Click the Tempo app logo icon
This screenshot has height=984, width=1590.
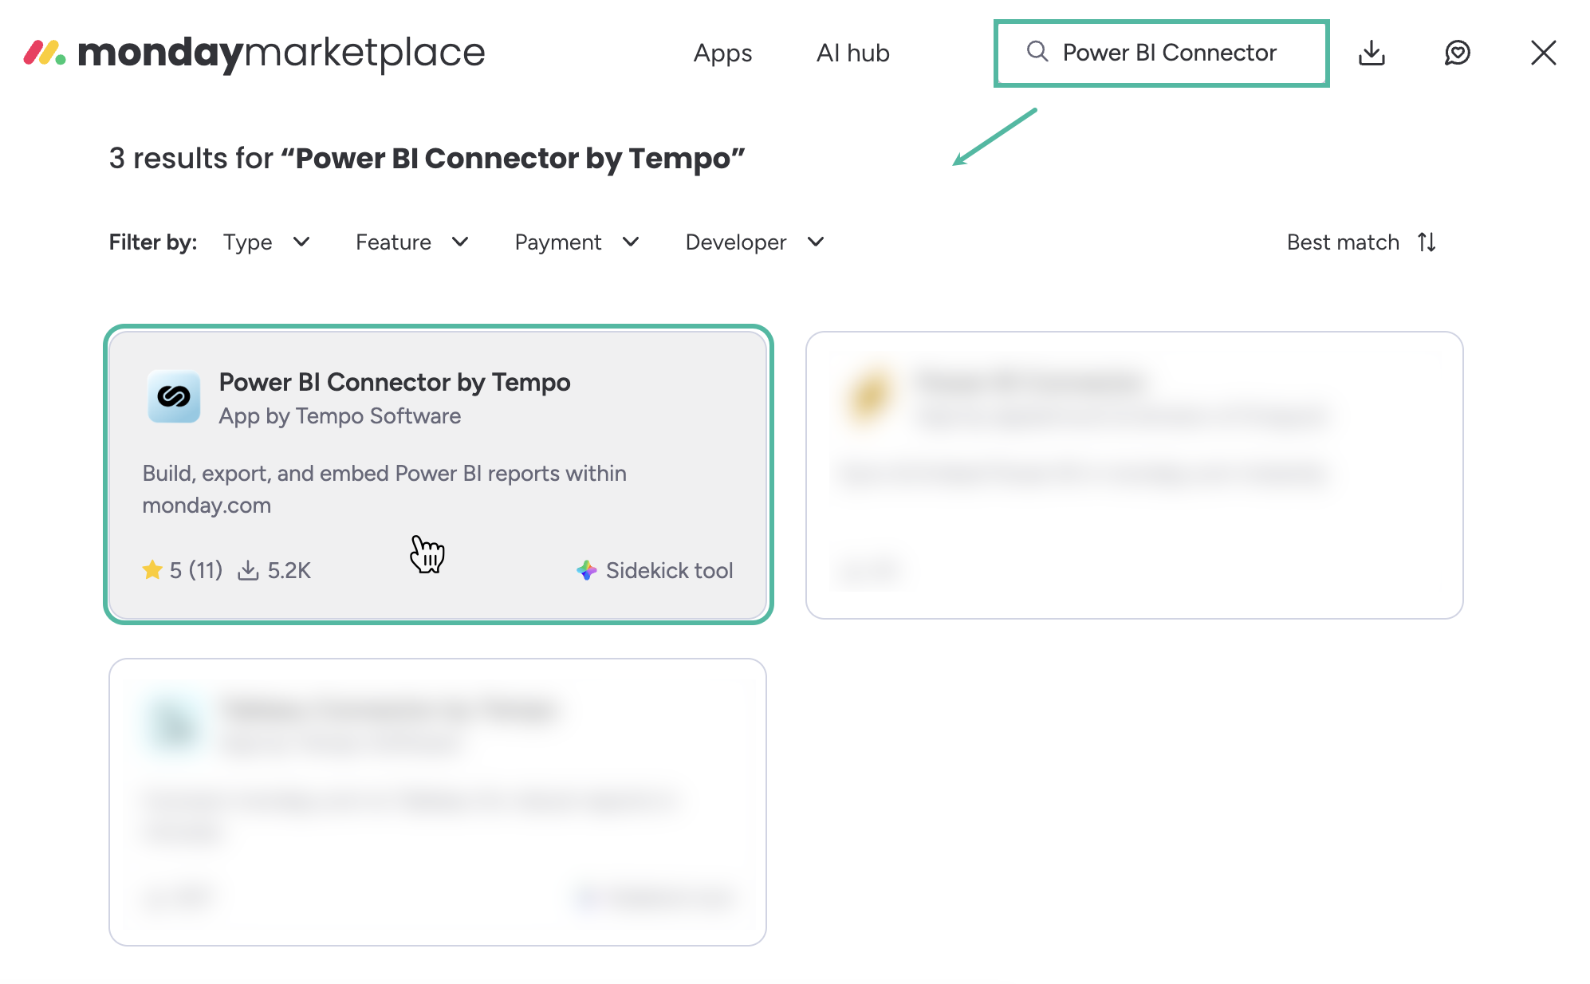point(174,396)
